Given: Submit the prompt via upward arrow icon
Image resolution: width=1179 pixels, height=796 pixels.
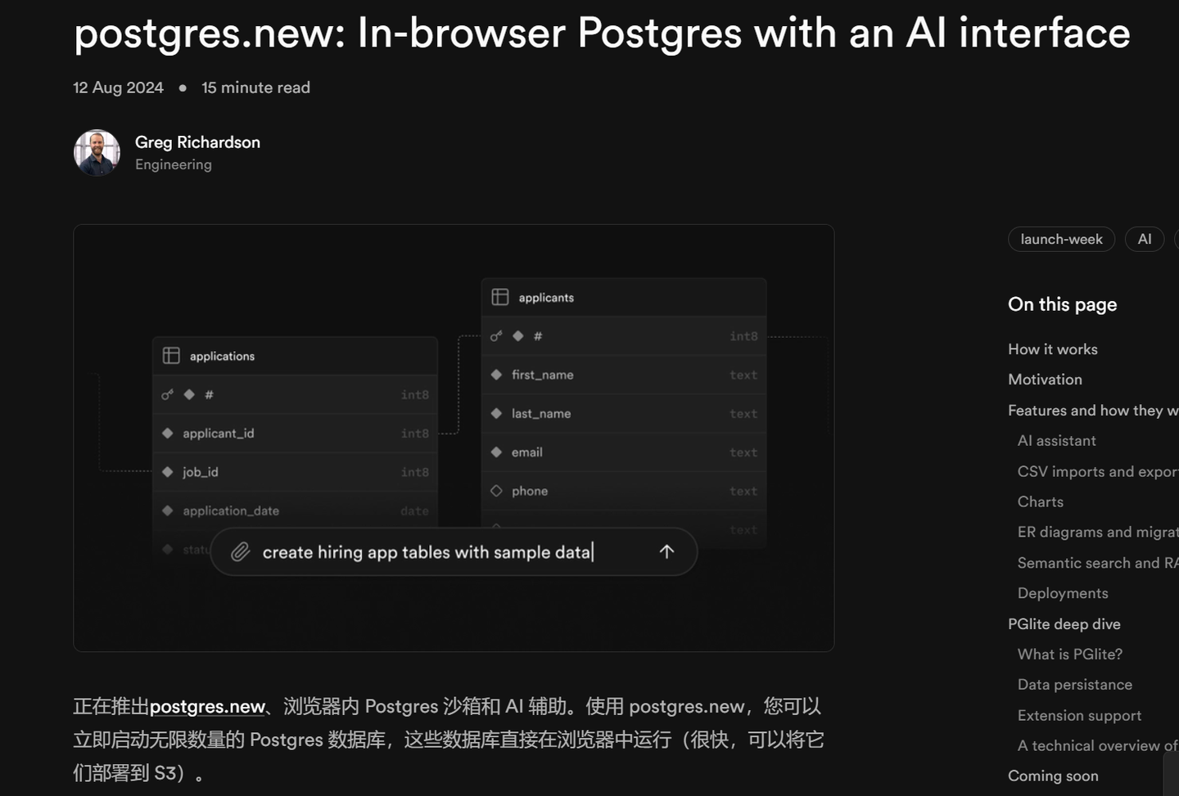Looking at the screenshot, I should [x=666, y=551].
